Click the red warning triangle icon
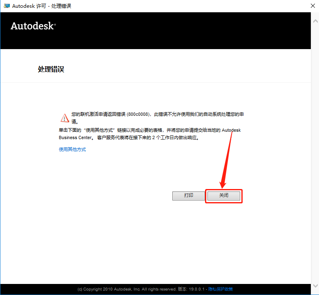The height and width of the screenshot is (295, 319). 65,118
